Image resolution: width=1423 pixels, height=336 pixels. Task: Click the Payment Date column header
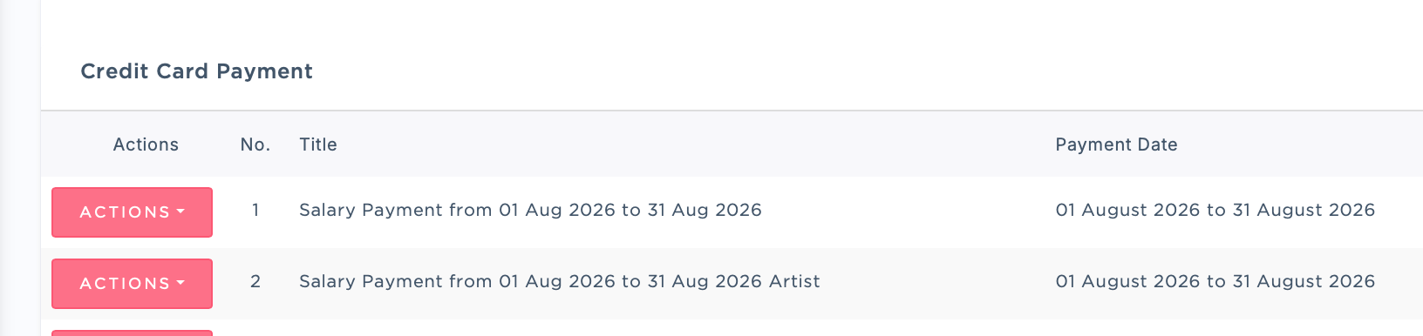pos(1116,144)
